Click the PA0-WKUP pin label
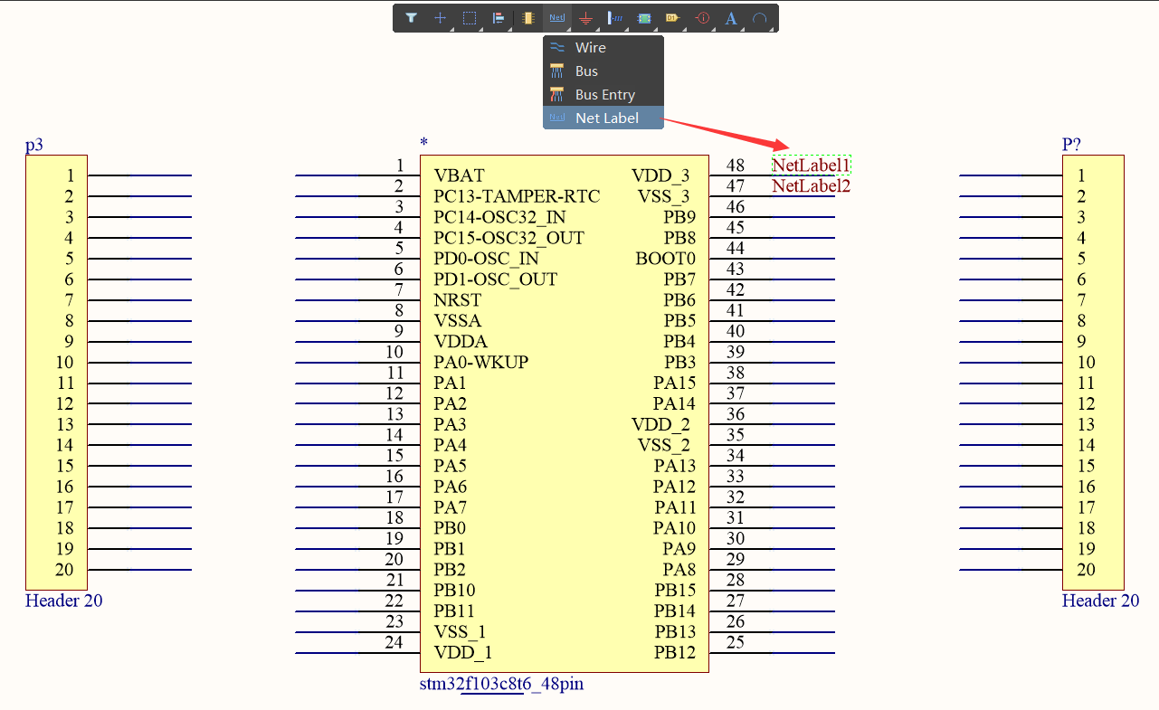Screen dimensions: 1159x710 (x=481, y=363)
